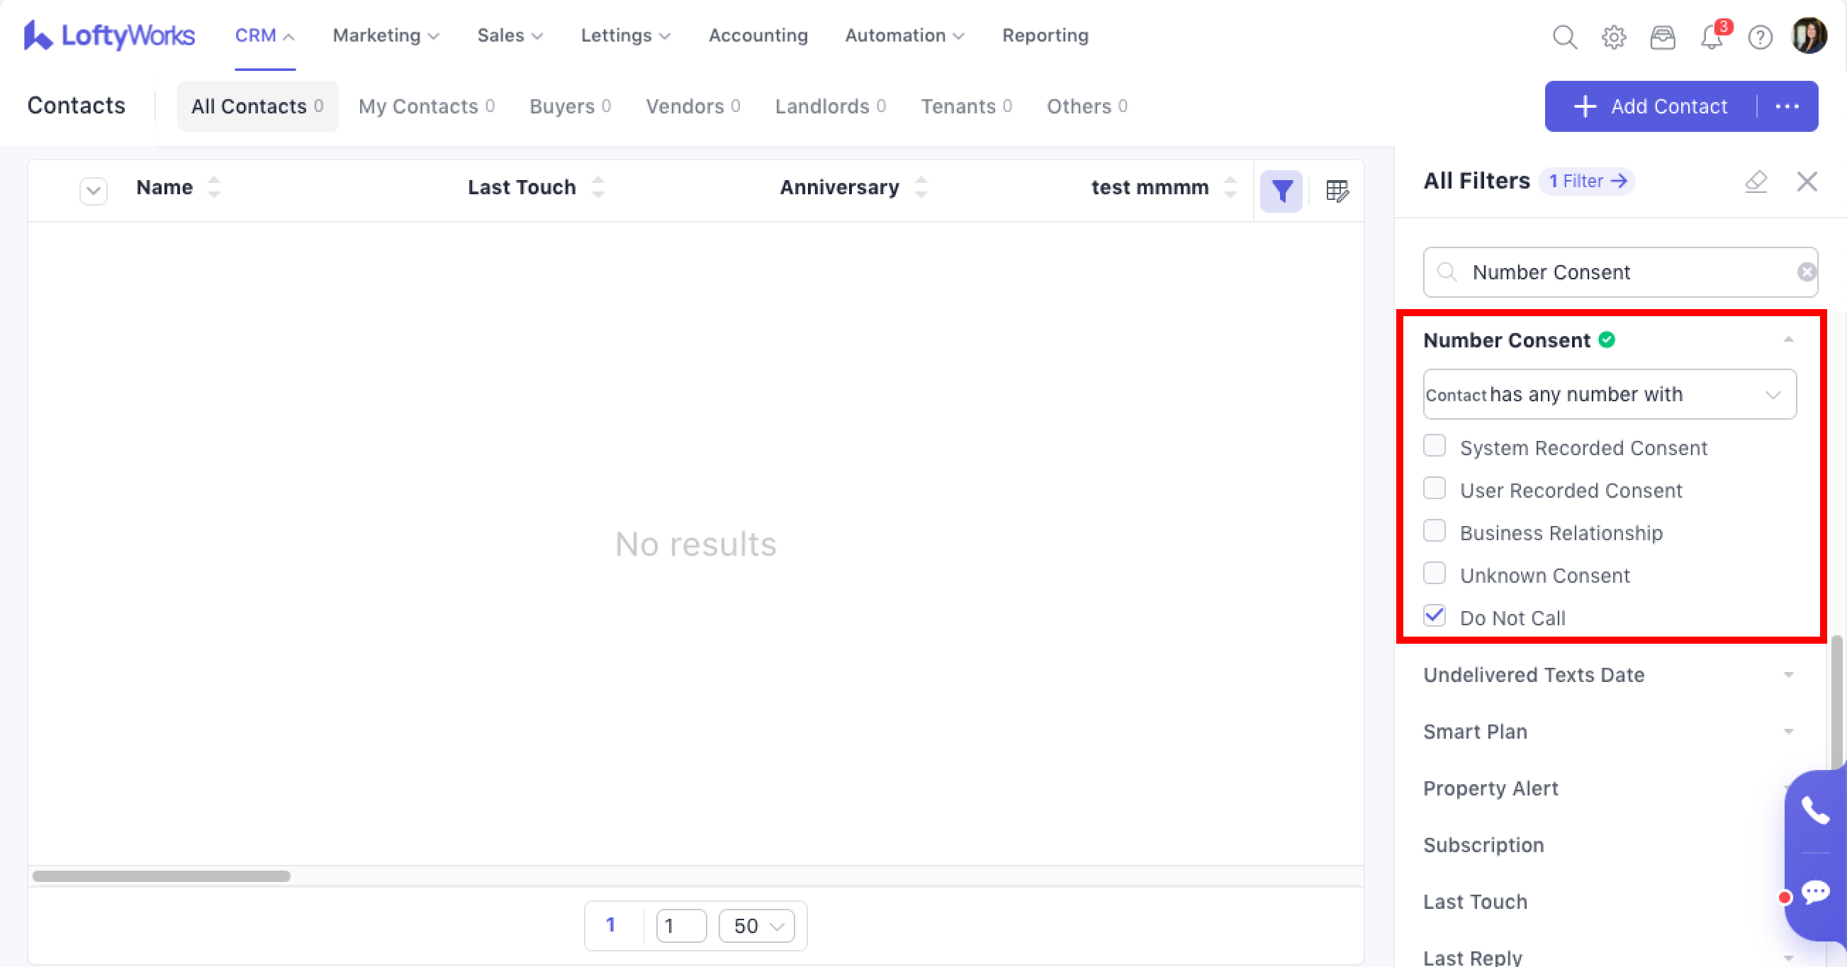The image size is (1847, 967).
Task: Click the 1 Filter link badge
Action: point(1587,181)
